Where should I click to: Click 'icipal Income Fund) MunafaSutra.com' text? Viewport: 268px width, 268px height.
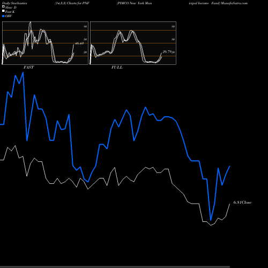pyautogui.click(x=218, y=3)
